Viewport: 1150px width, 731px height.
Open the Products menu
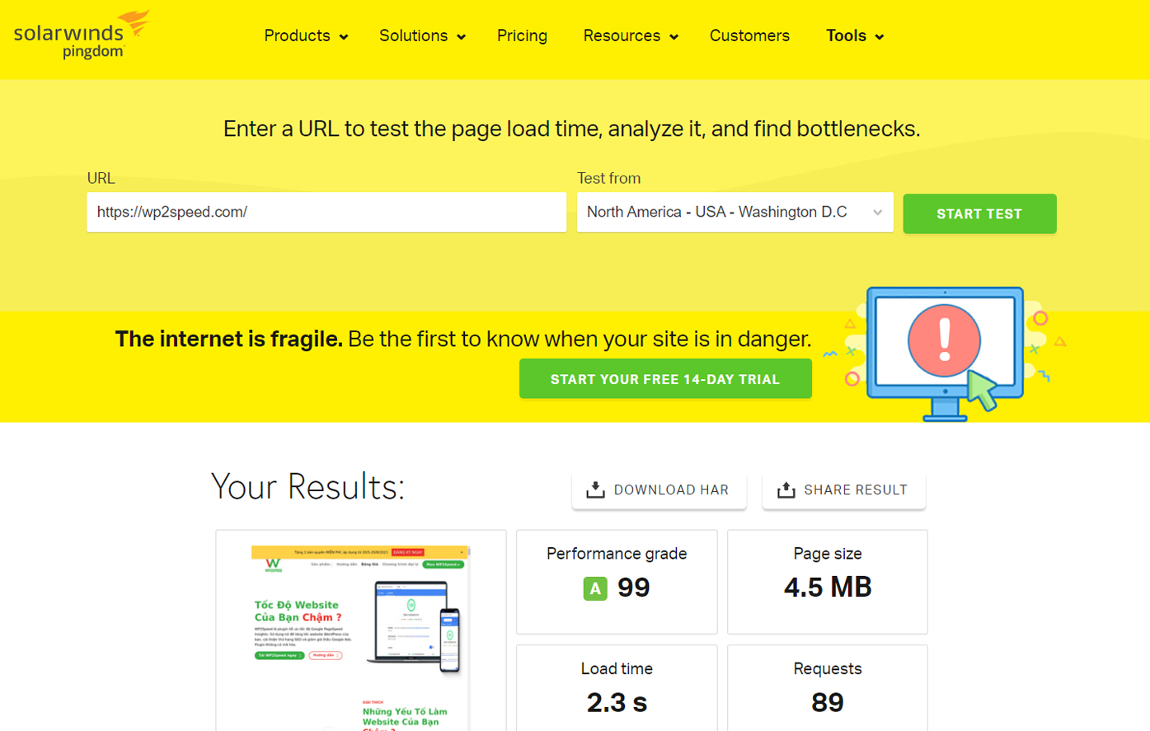tap(306, 36)
